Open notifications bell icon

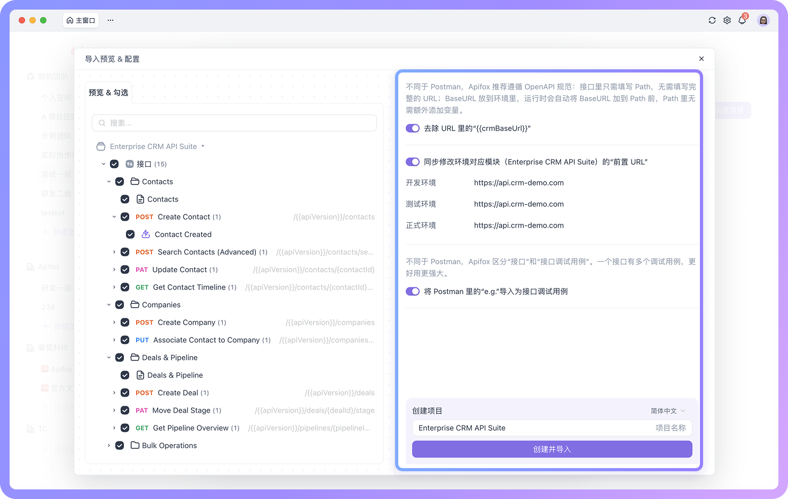pyautogui.click(x=742, y=20)
